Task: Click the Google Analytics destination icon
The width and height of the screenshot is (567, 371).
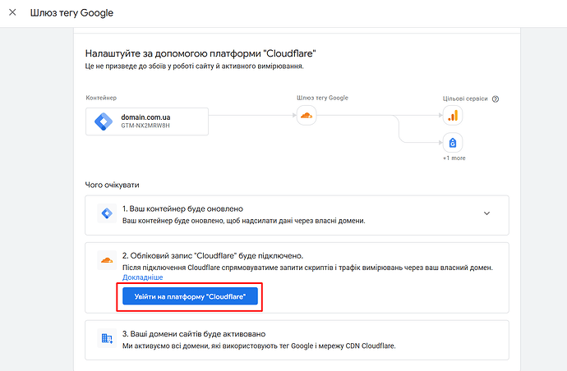Action: (453, 116)
